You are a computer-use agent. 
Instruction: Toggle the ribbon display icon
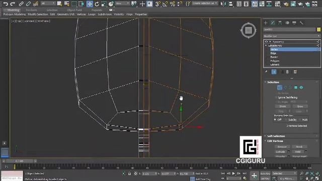point(255,4)
